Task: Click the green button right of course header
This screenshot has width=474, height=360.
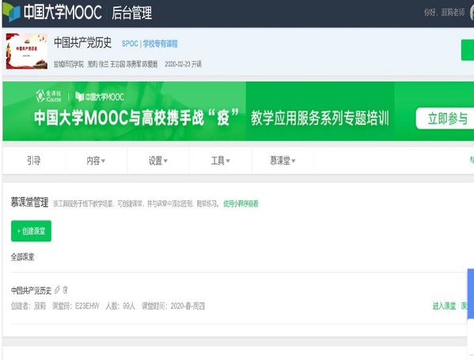Action: [x=468, y=50]
